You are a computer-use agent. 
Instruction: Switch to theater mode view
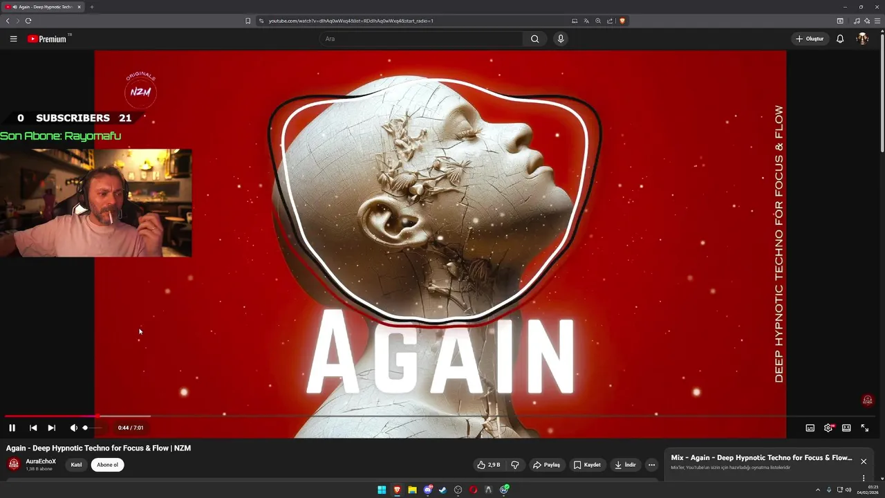point(846,428)
